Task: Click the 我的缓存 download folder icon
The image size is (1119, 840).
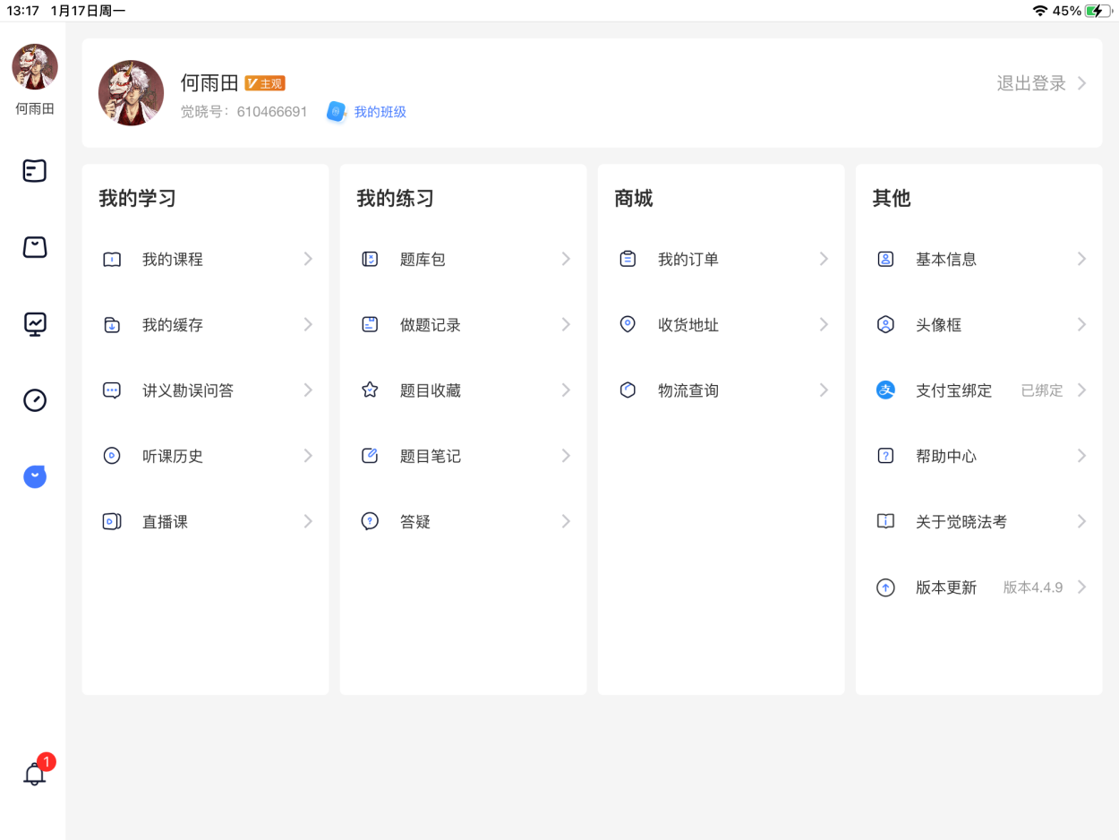Action: pyautogui.click(x=112, y=325)
